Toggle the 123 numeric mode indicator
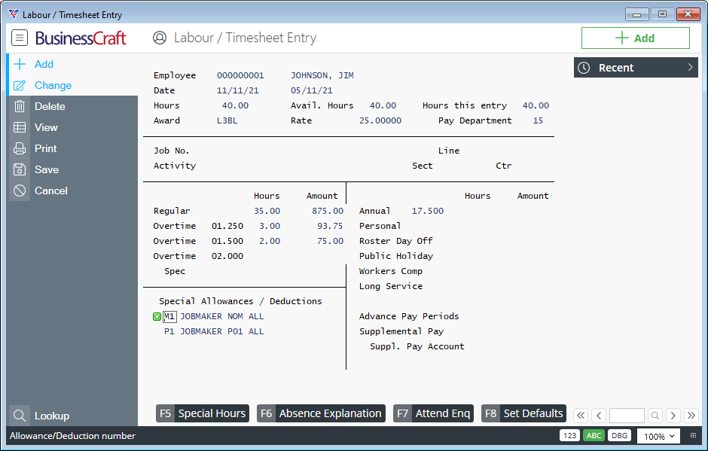Viewport: 708px width, 451px height. pyautogui.click(x=570, y=436)
